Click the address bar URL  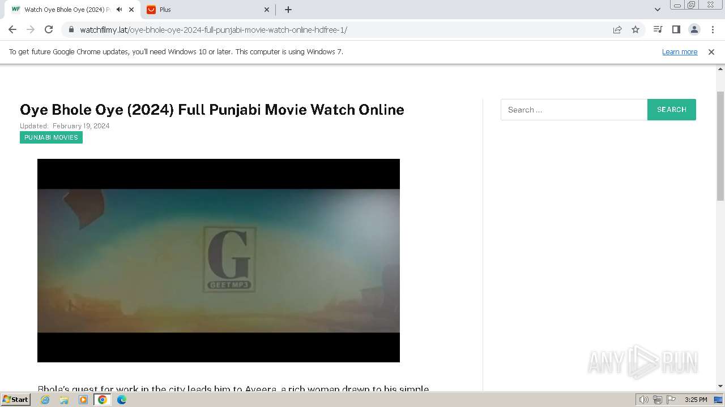[214, 30]
